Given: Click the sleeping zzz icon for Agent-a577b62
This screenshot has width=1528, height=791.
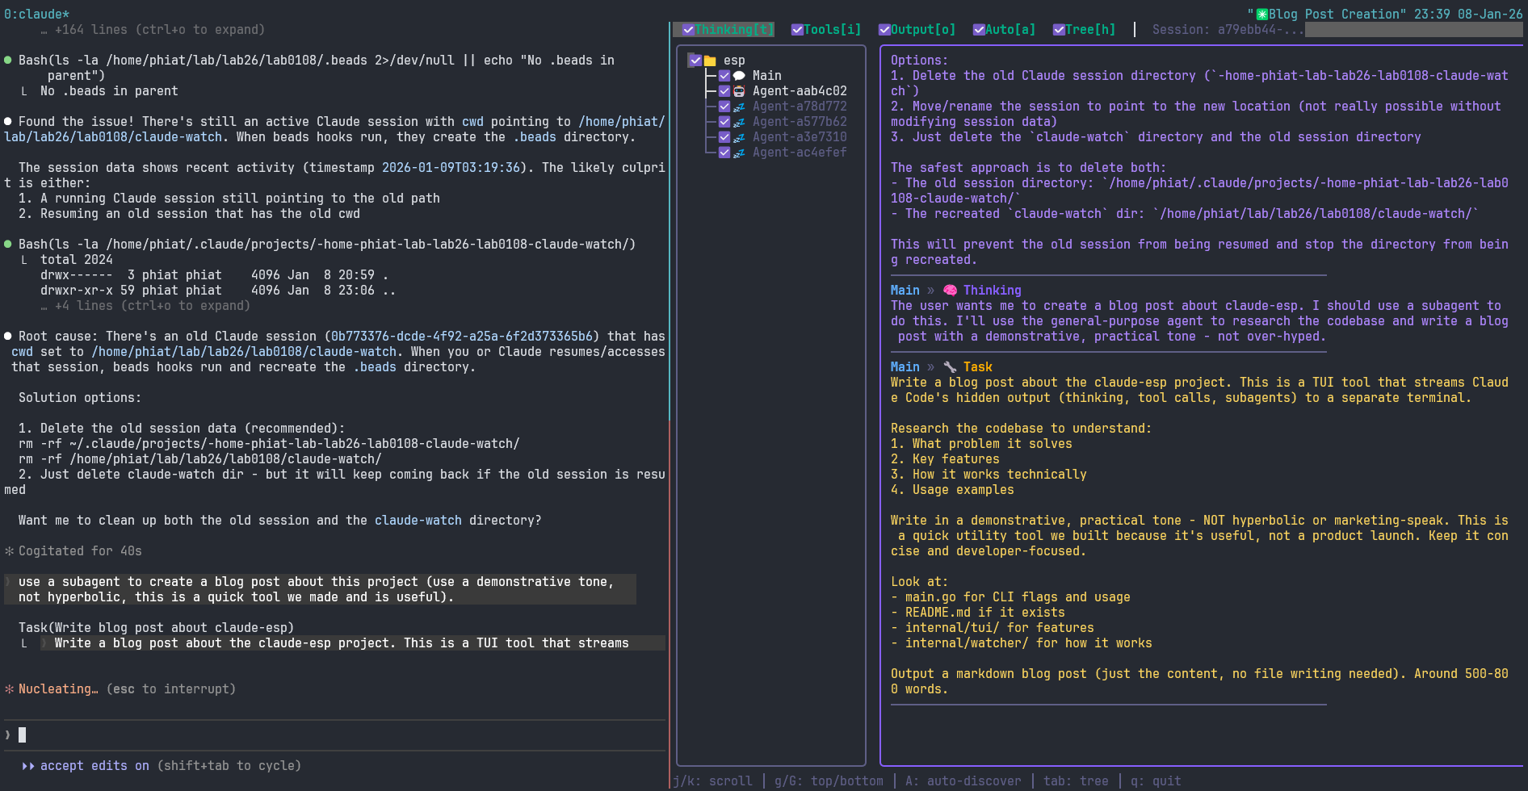Looking at the screenshot, I should 739,122.
